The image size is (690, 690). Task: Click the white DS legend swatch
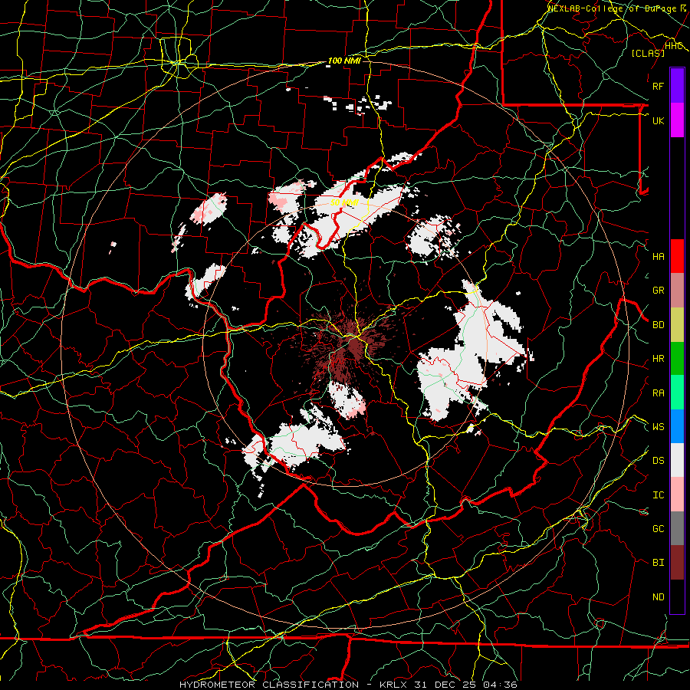(677, 460)
